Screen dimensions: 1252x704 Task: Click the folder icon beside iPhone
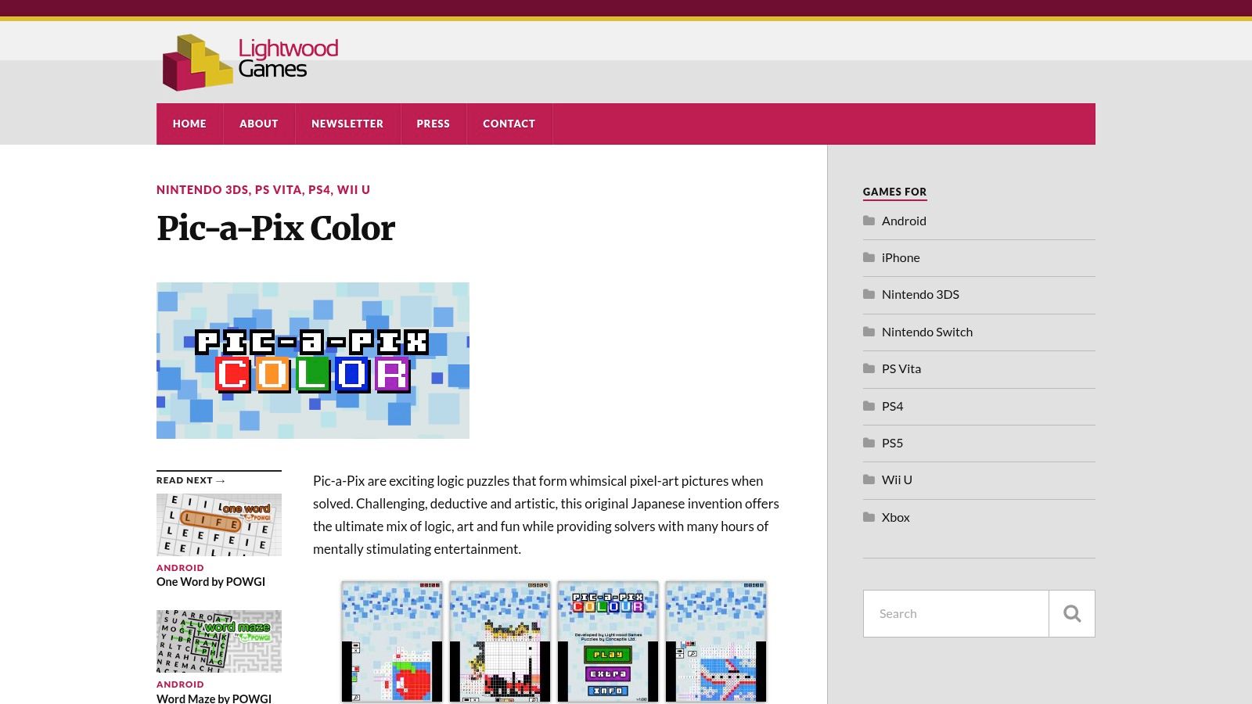(868, 257)
